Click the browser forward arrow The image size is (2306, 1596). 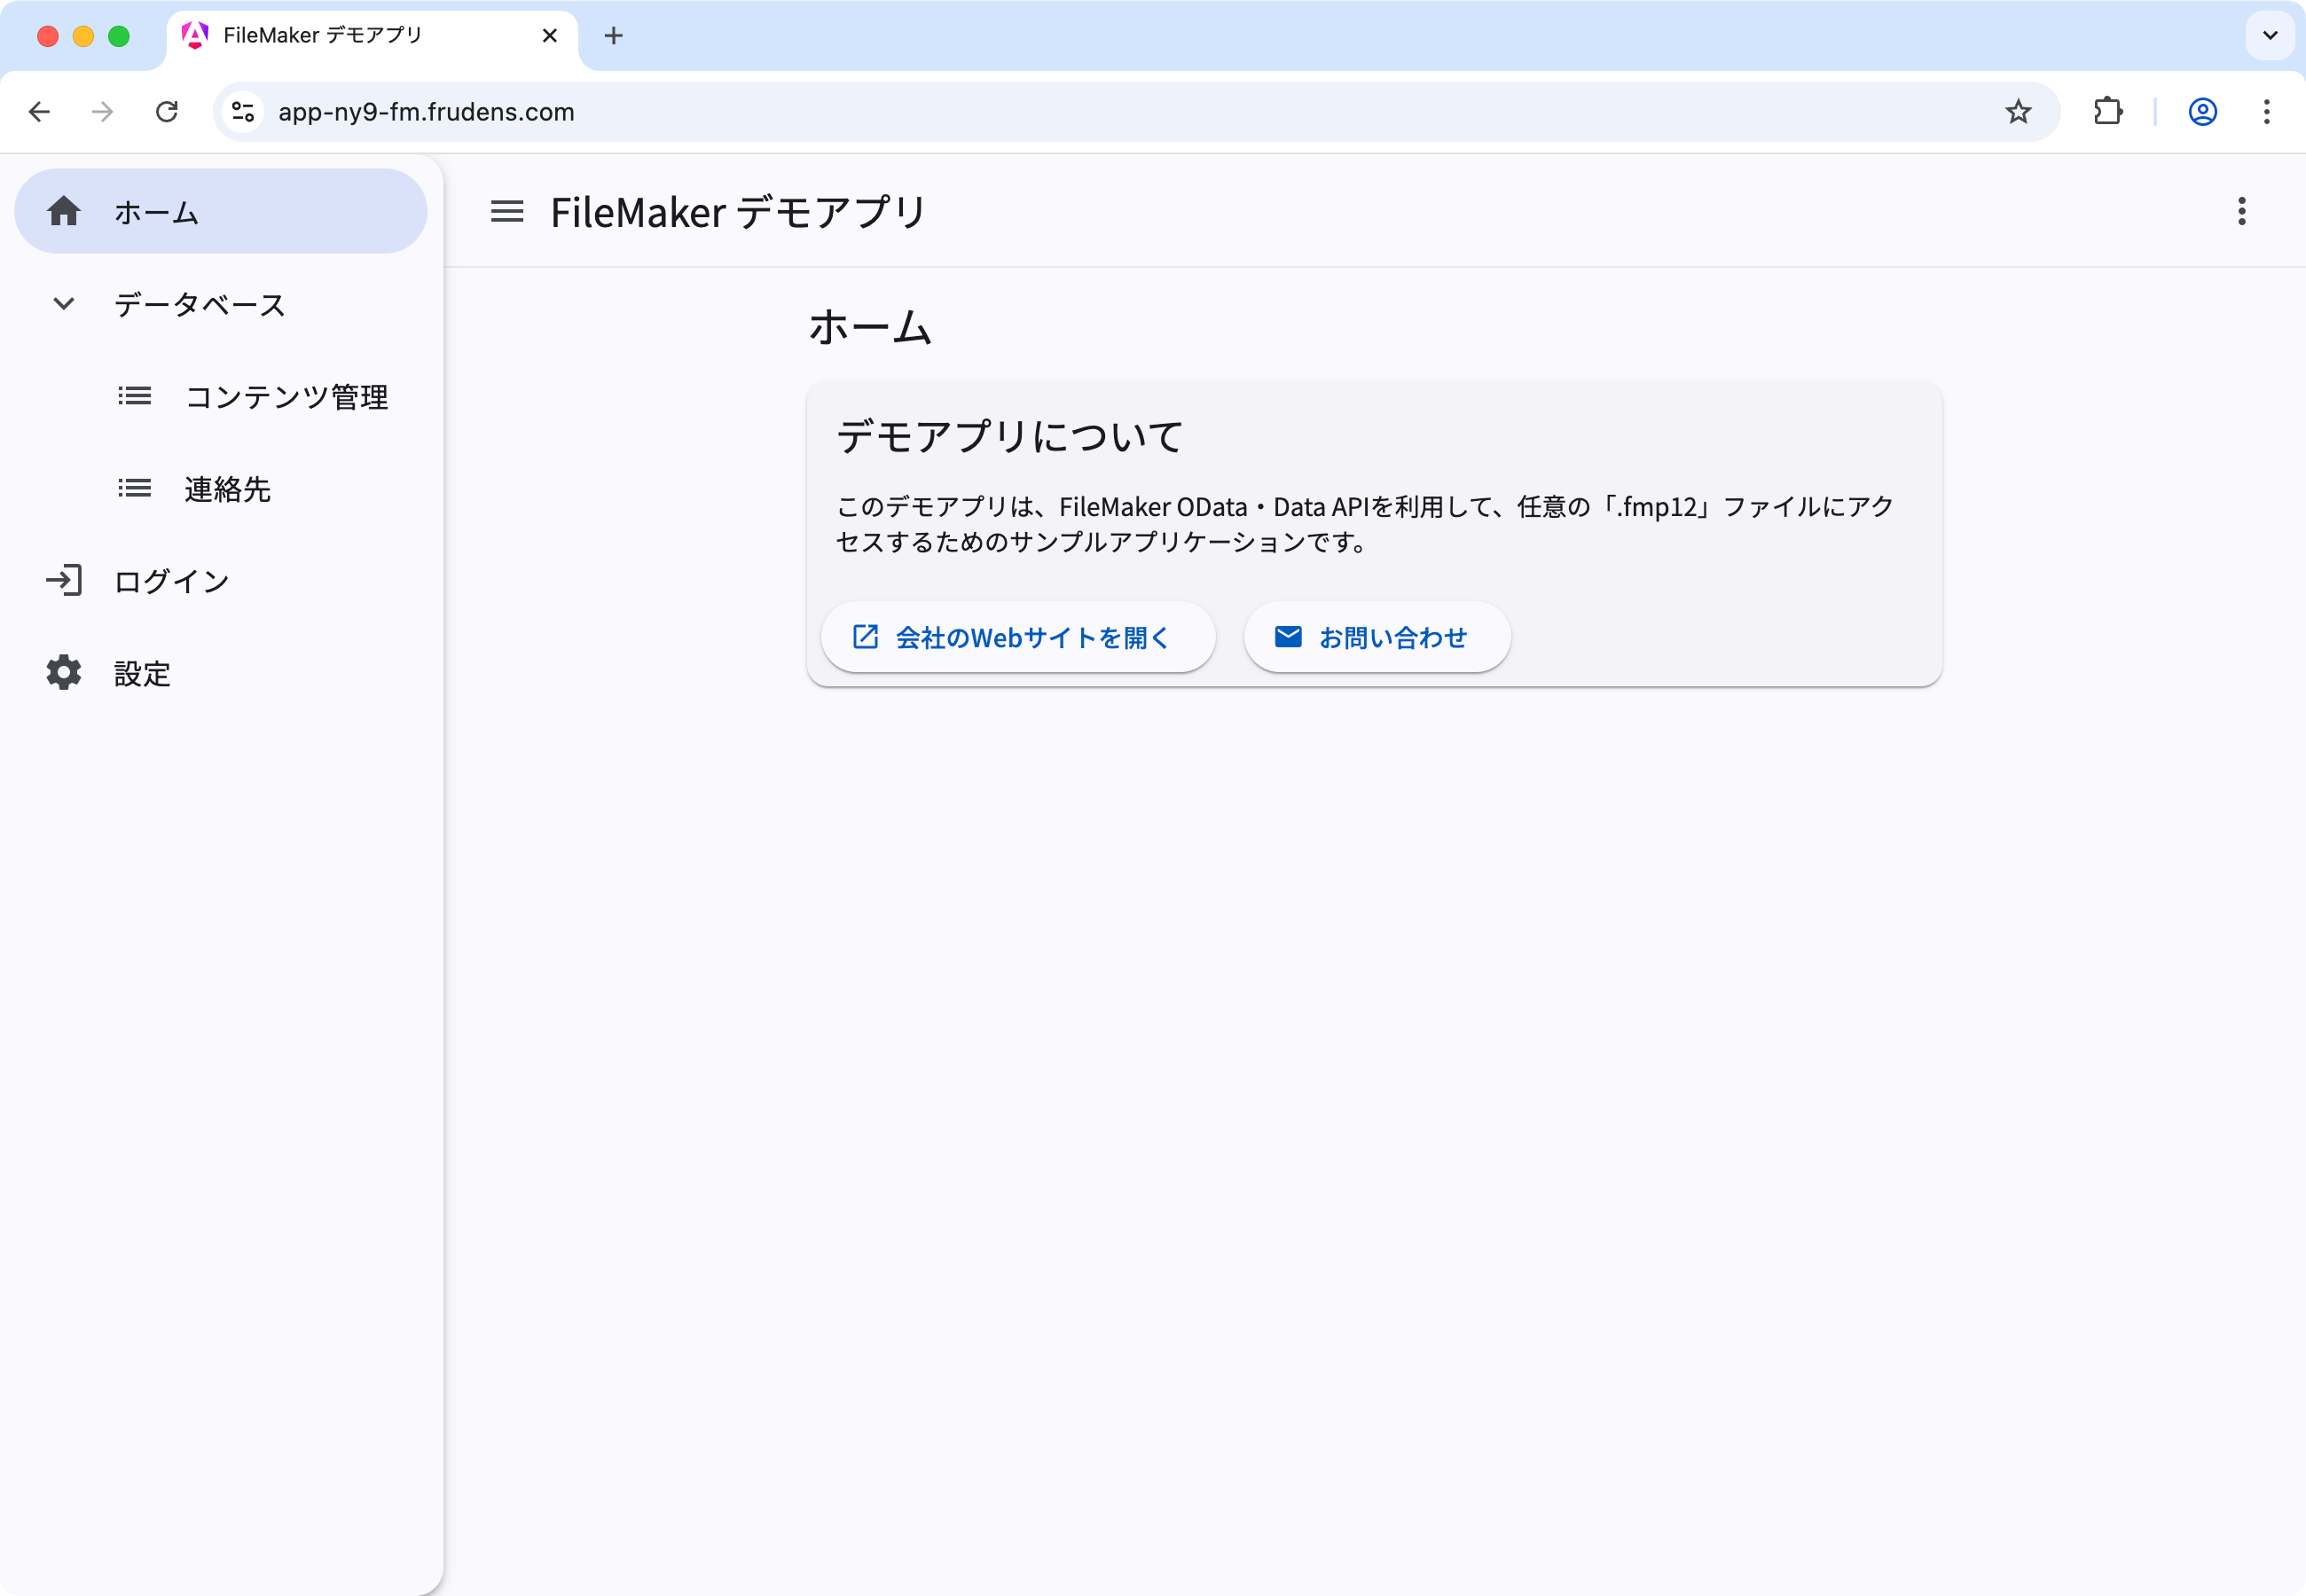coord(103,112)
